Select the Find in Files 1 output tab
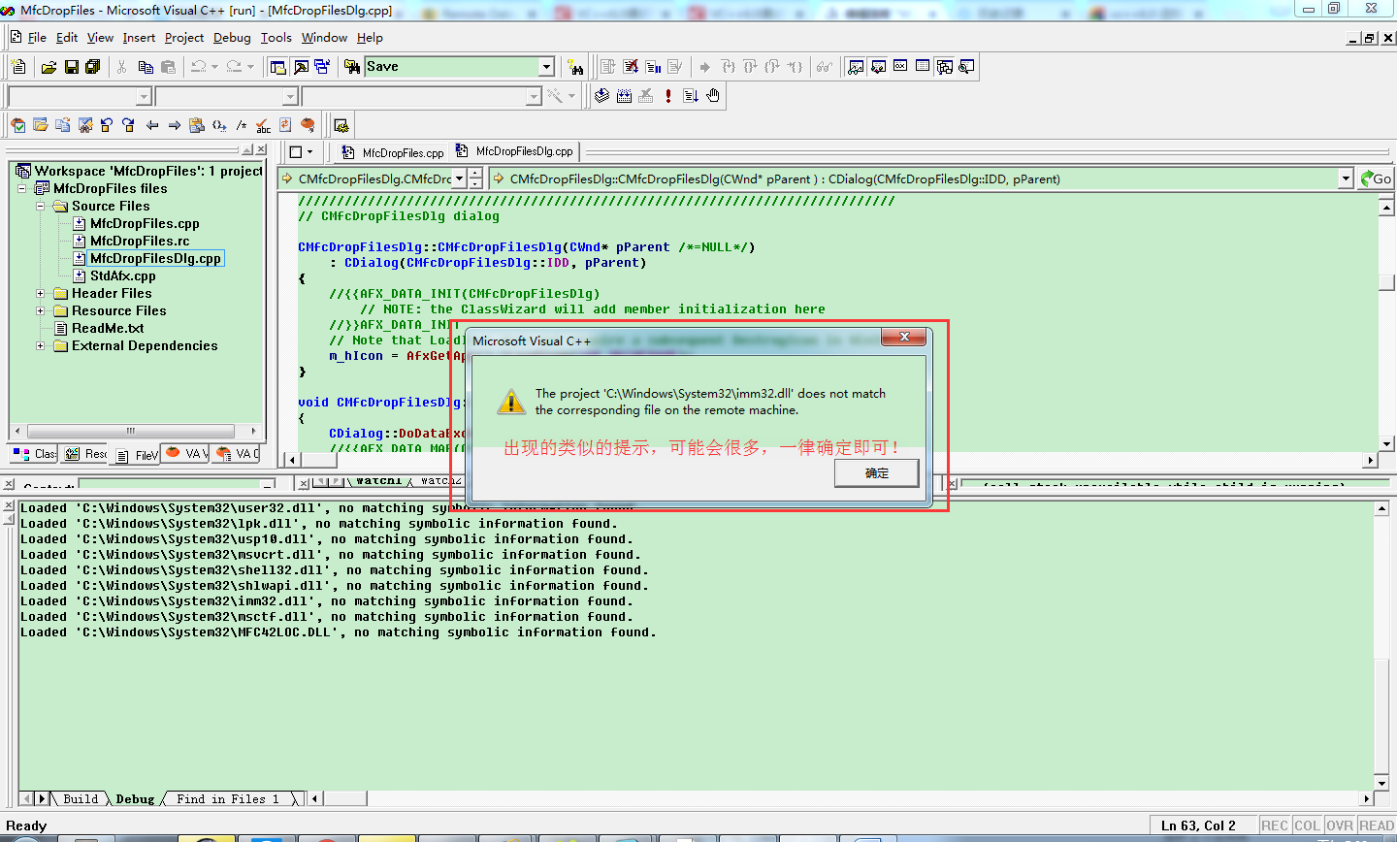1397x842 pixels. tap(228, 799)
